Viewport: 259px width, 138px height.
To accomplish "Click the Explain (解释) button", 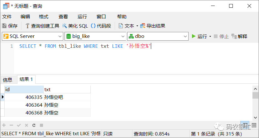I will tap(239, 36).
